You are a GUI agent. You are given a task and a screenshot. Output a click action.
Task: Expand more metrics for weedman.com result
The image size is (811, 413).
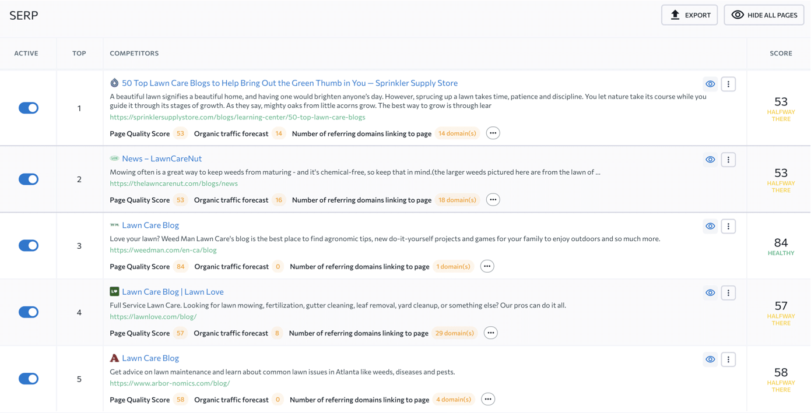487,266
